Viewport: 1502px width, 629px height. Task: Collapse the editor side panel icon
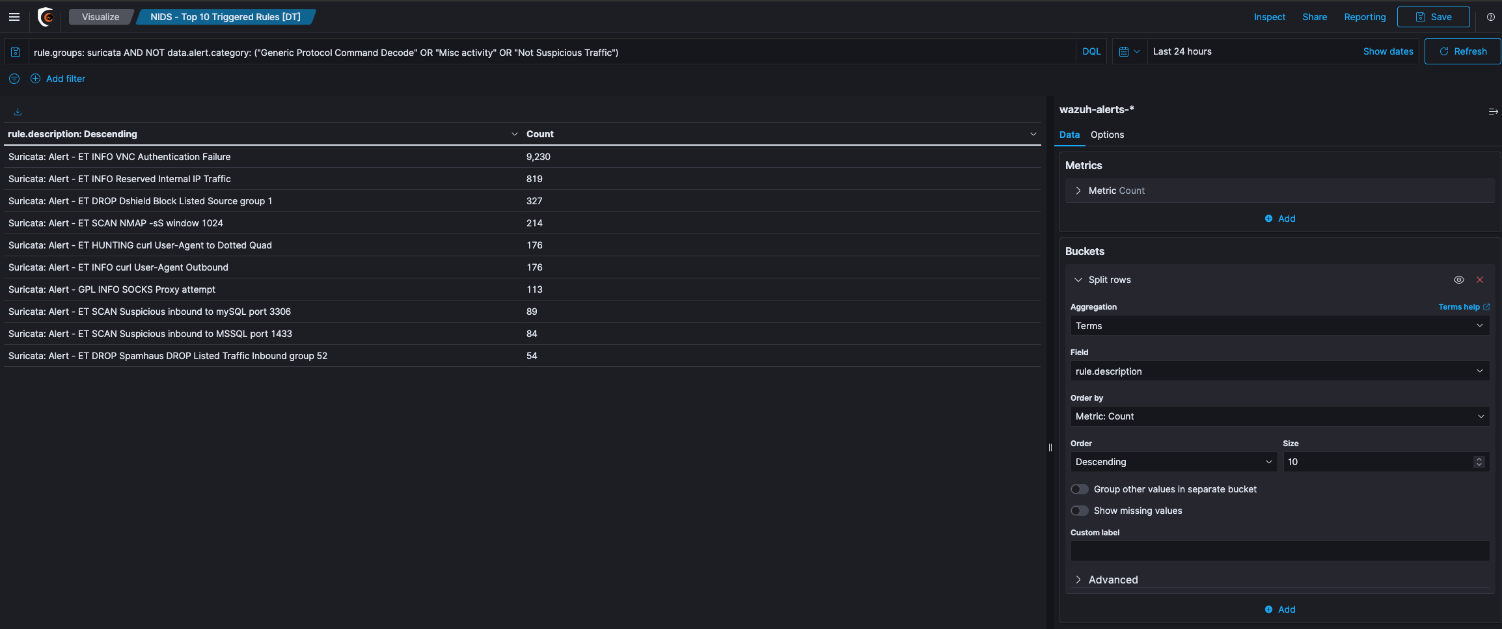tap(1493, 112)
